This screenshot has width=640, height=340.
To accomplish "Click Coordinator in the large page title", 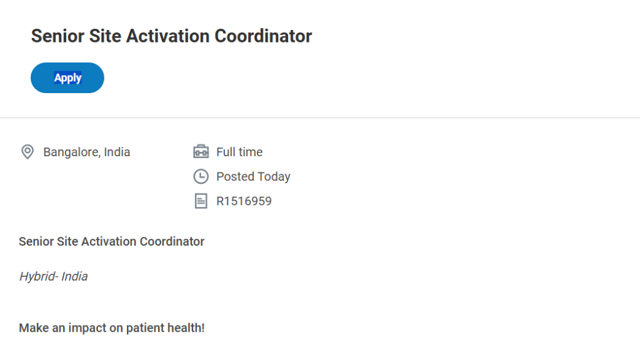I will tap(263, 36).
